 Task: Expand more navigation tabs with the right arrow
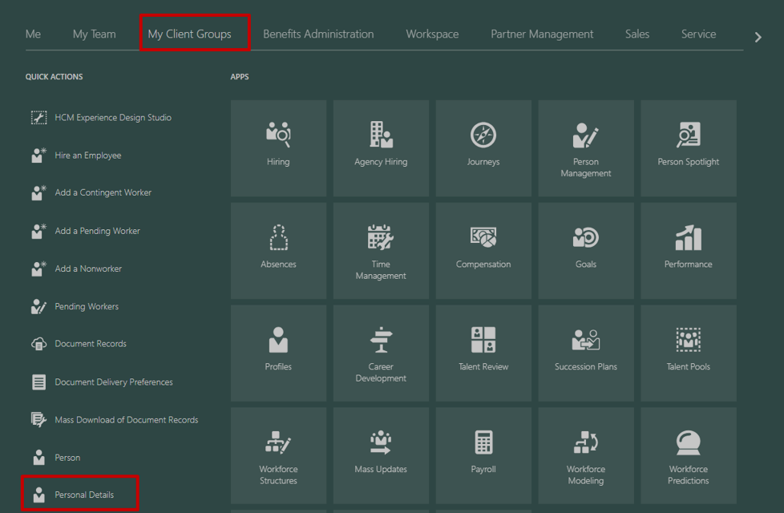point(758,36)
